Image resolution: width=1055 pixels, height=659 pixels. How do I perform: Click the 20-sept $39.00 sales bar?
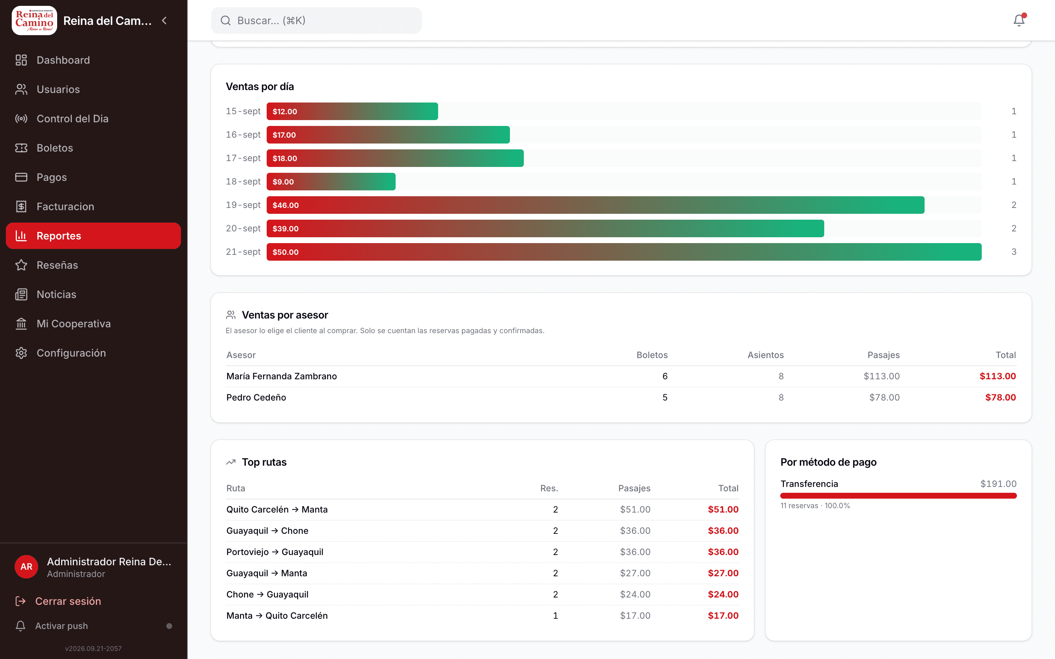[545, 228]
